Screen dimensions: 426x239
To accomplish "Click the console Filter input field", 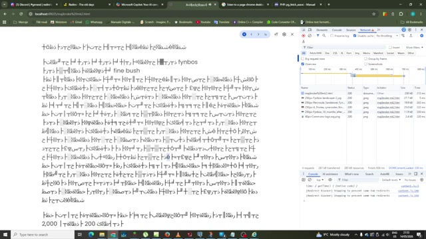I will click(x=357, y=180).
